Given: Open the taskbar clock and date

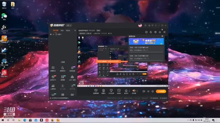Looking at the screenshot, I should click(x=207, y=120).
